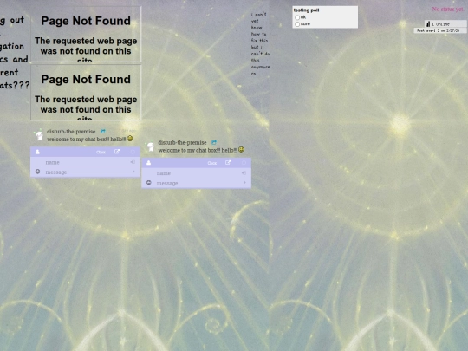The width and height of the screenshot is (468, 351).
Task: Click the bar chart icon beside '1 Online'
Action: 428,24
